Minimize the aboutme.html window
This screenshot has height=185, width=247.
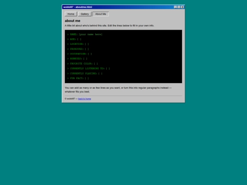tap(175, 7)
